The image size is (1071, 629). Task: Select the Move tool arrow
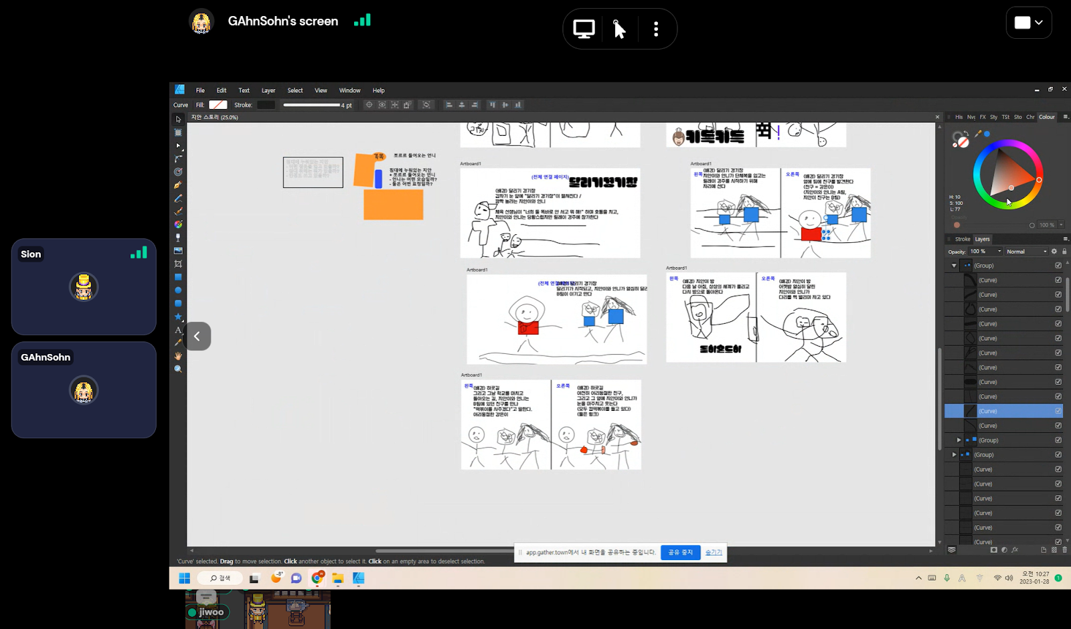178,119
